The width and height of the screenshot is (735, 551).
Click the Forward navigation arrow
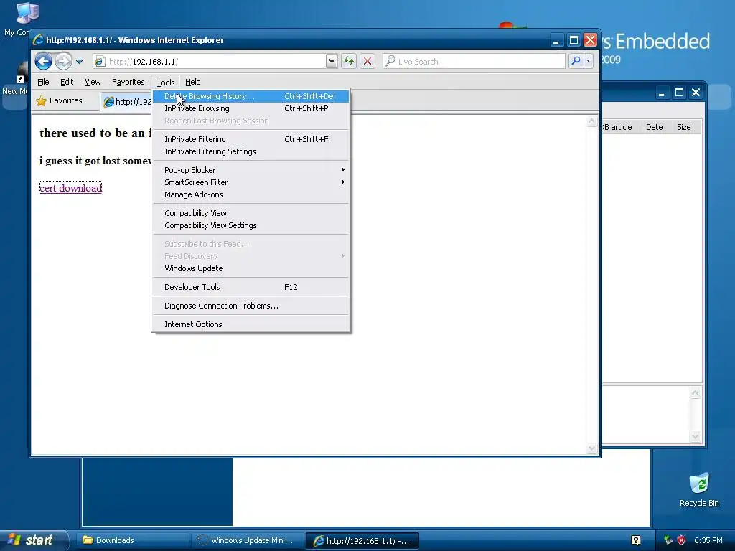[63, 62]
